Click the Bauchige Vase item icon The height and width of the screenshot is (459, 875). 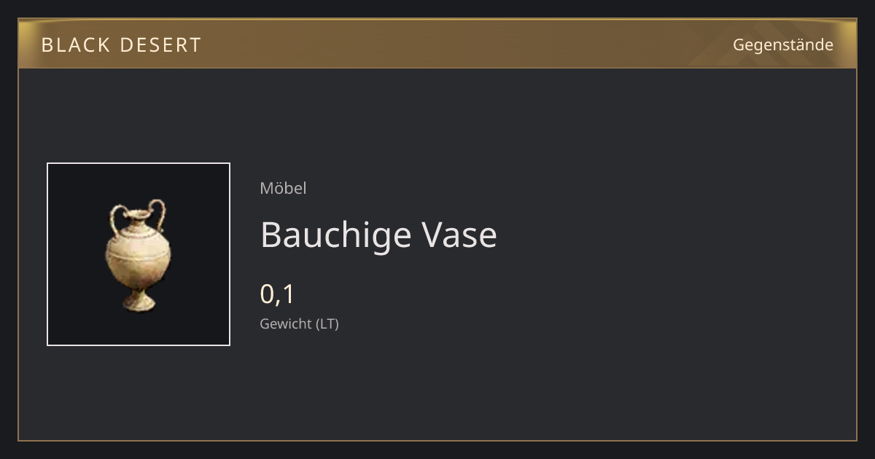click(139, 255)
